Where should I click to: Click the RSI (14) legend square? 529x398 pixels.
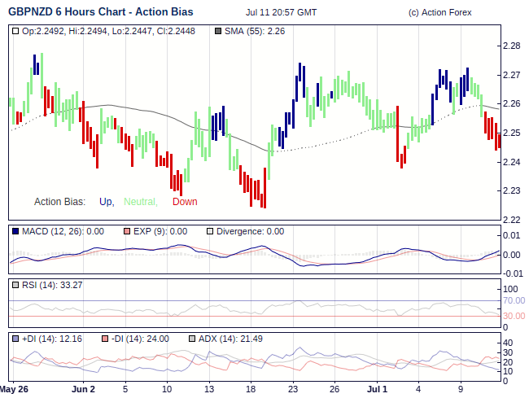click(16, 285)
